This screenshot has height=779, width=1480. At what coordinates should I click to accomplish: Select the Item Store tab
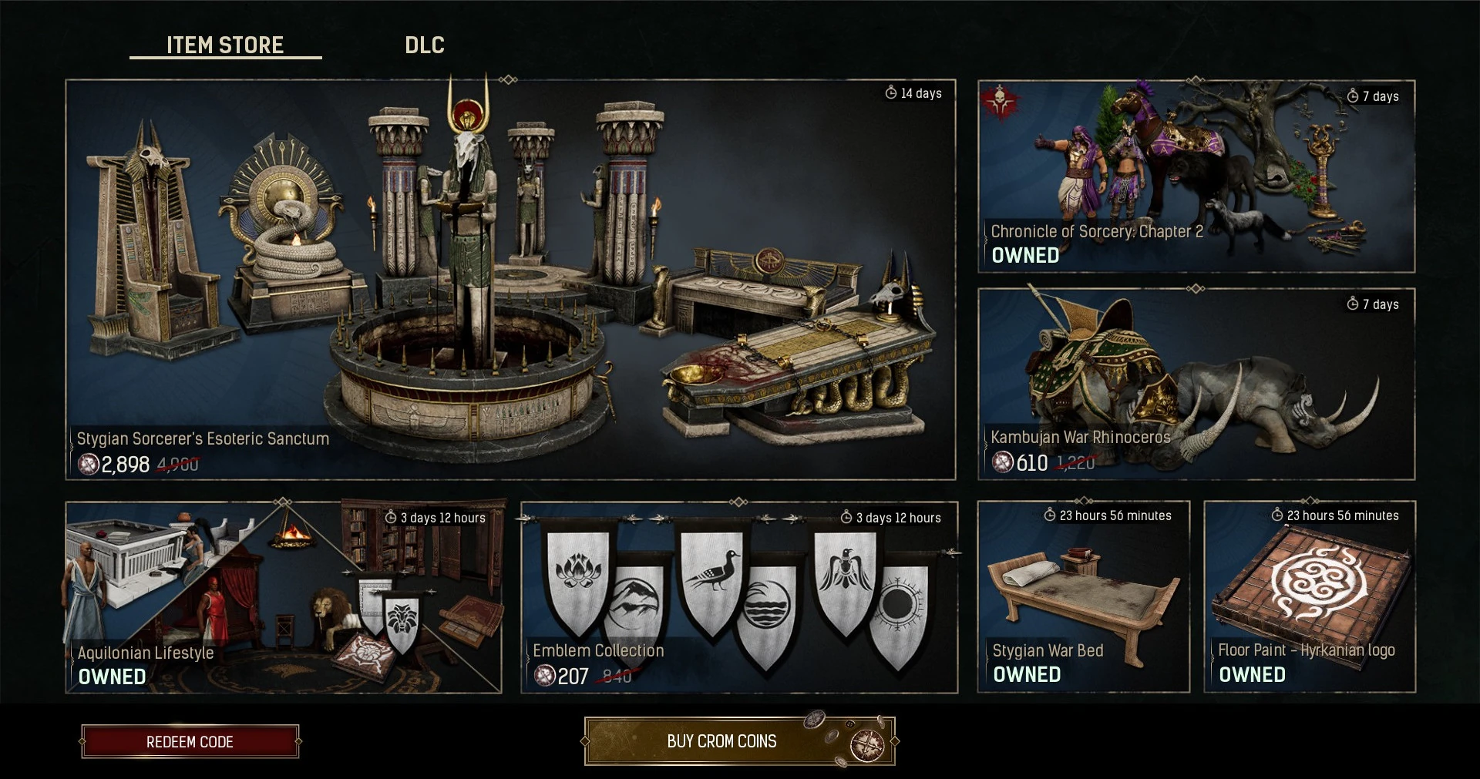pos(225,45)
